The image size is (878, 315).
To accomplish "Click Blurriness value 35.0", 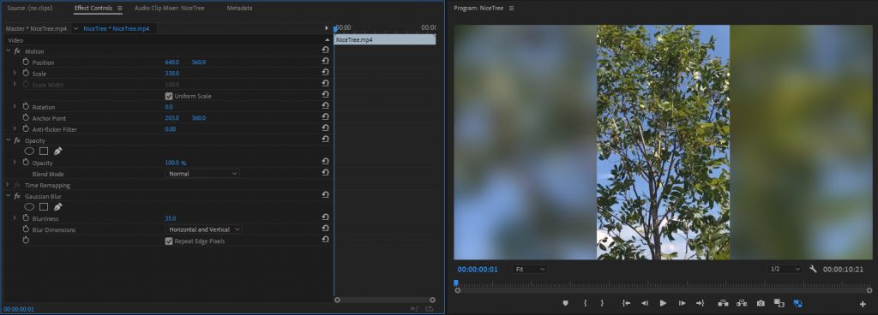I will pos(171,218).
